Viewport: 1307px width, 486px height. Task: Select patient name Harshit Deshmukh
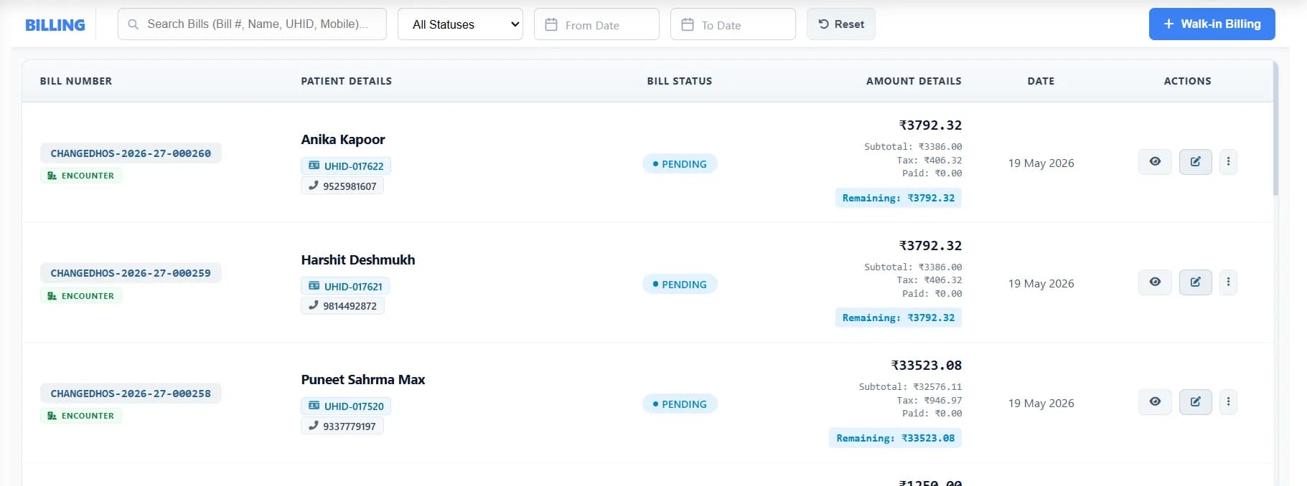[358, 260]
